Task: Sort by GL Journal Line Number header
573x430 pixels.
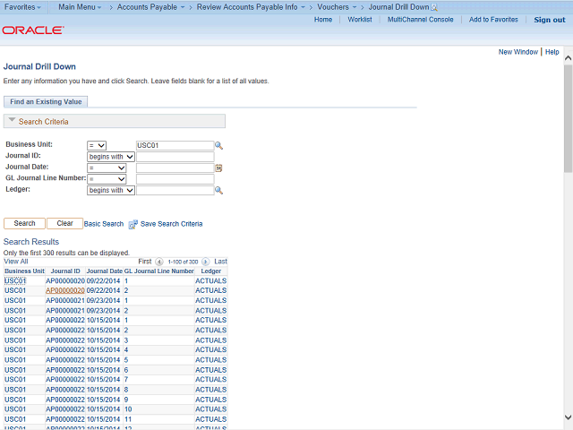Action: coord(159,271)
